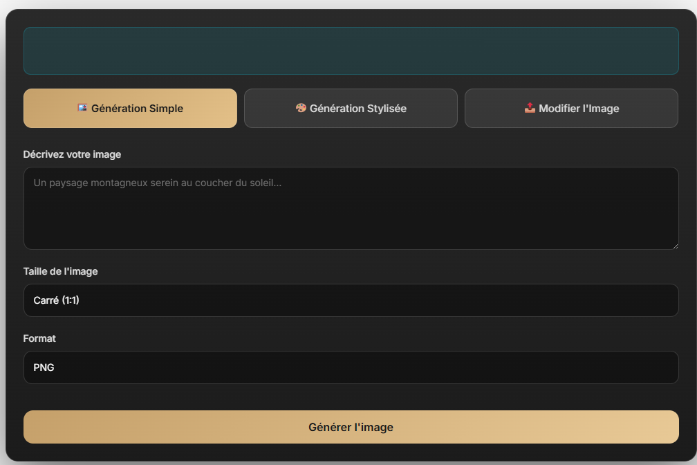The image size is (697, 465).
Task: Open the Génération Stylisée tab
Action: click(351, 109)
